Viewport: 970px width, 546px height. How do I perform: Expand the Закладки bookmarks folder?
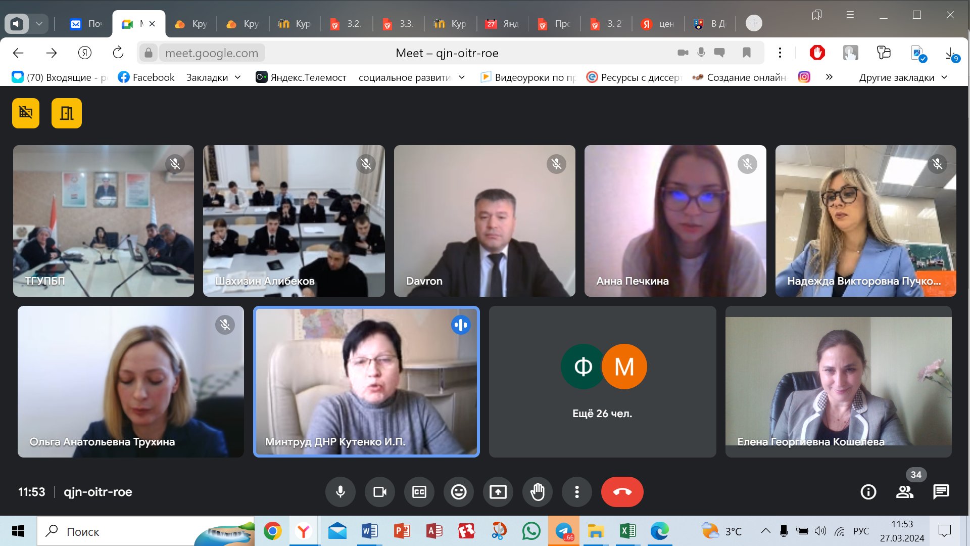point(213,77)
